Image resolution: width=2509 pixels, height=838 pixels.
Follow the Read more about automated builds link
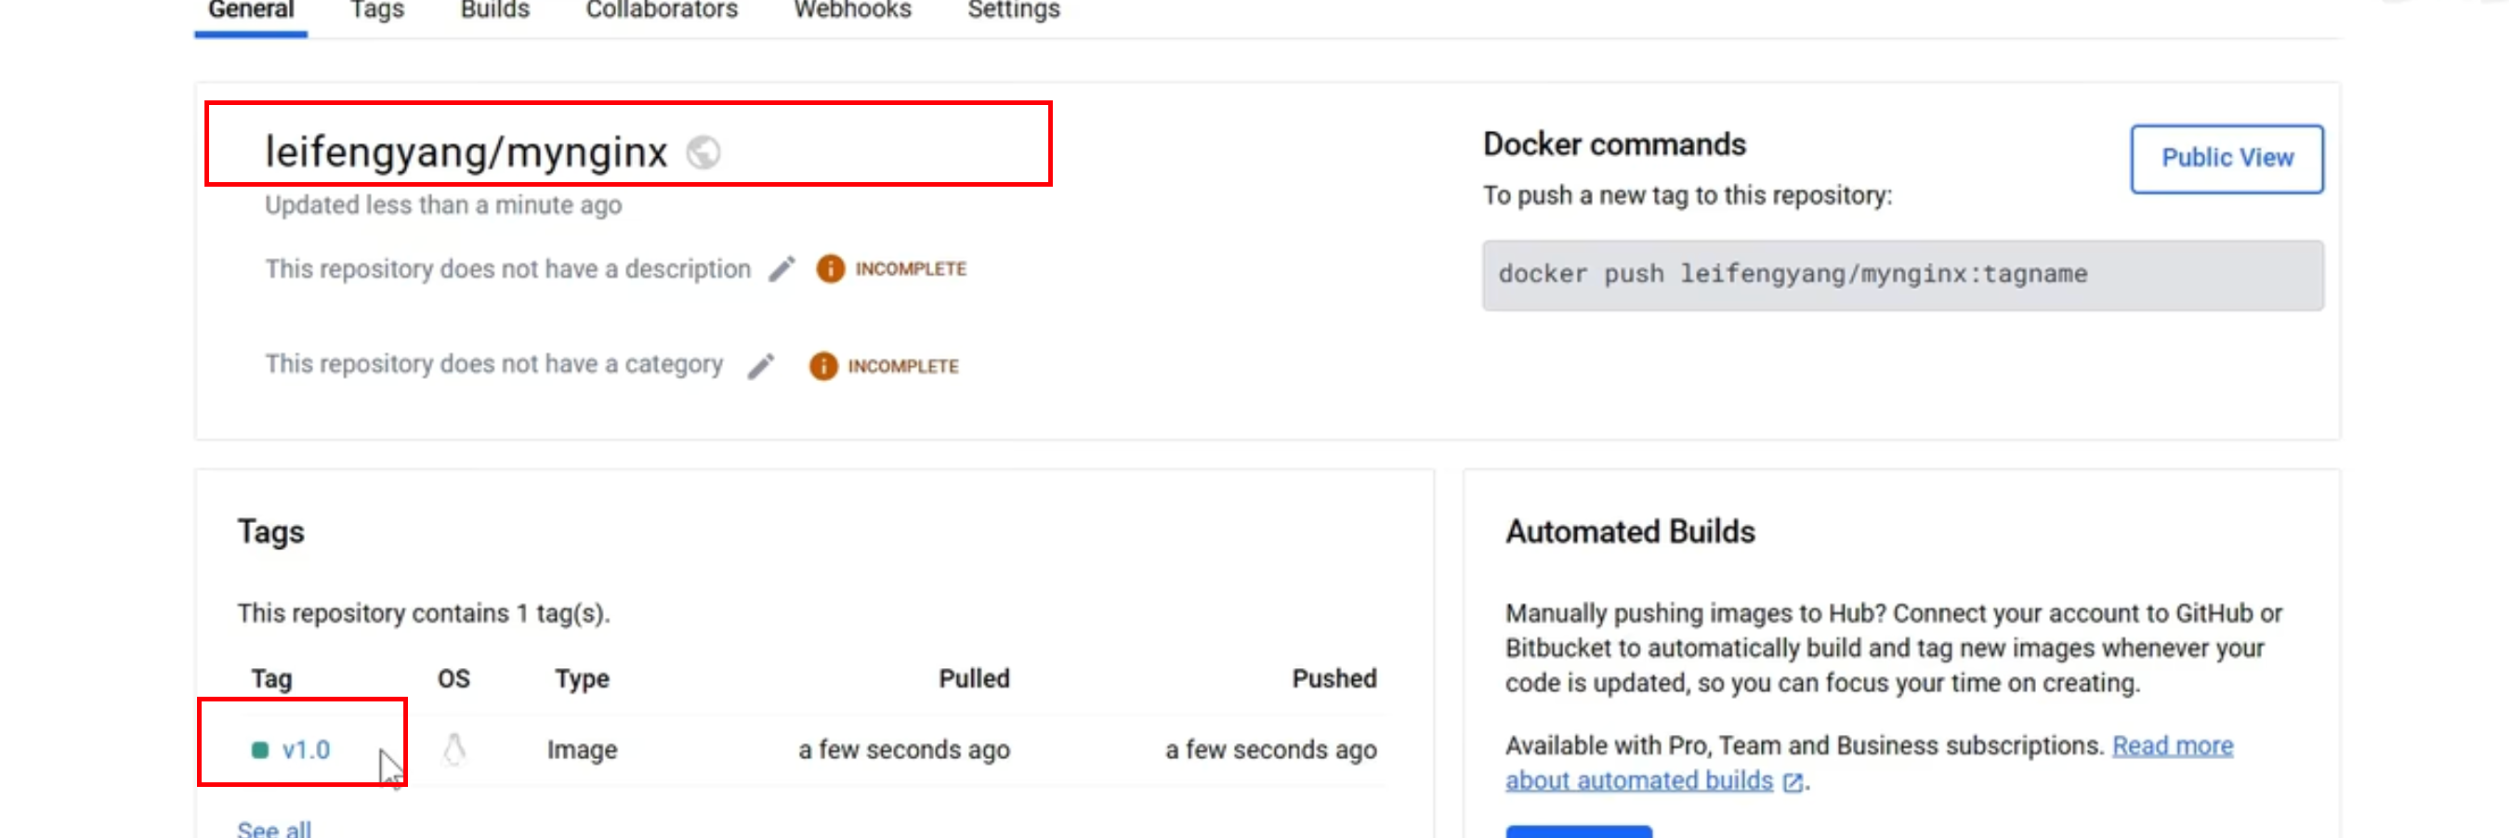point(1869,763)
